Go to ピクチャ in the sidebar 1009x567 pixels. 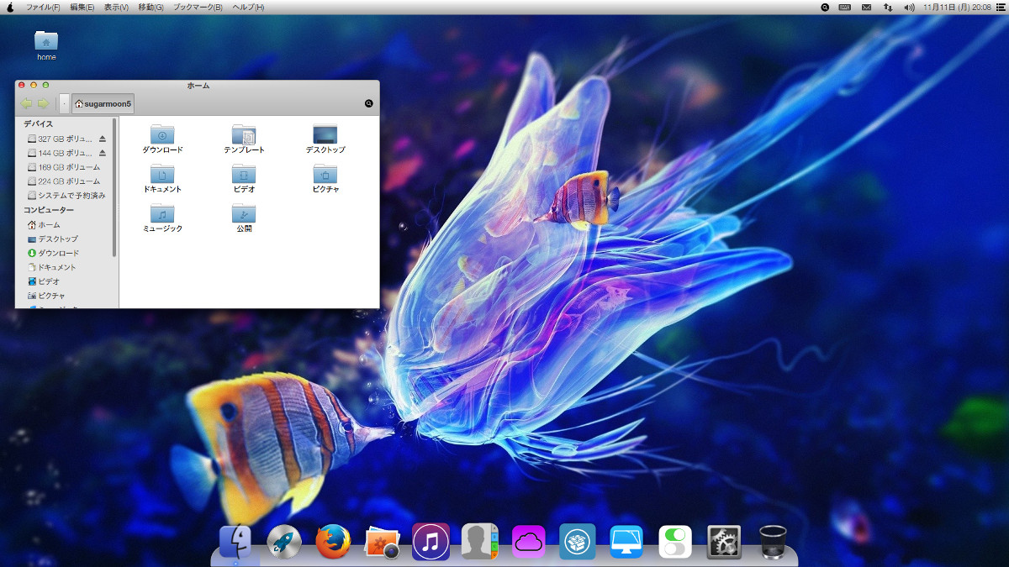(46, 297)
